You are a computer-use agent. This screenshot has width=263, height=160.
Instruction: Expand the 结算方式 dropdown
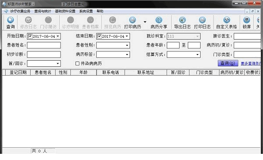[x=198, y=55]
